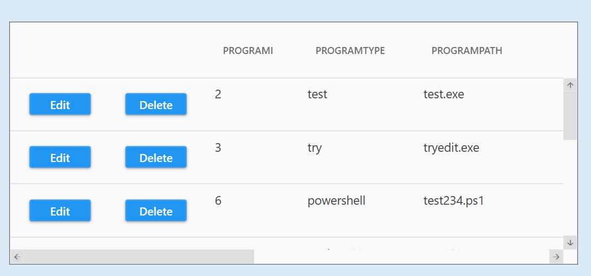Click the horizontal scrollbar right arrow
The image size is (591, 276).
(x=556, y=257)
